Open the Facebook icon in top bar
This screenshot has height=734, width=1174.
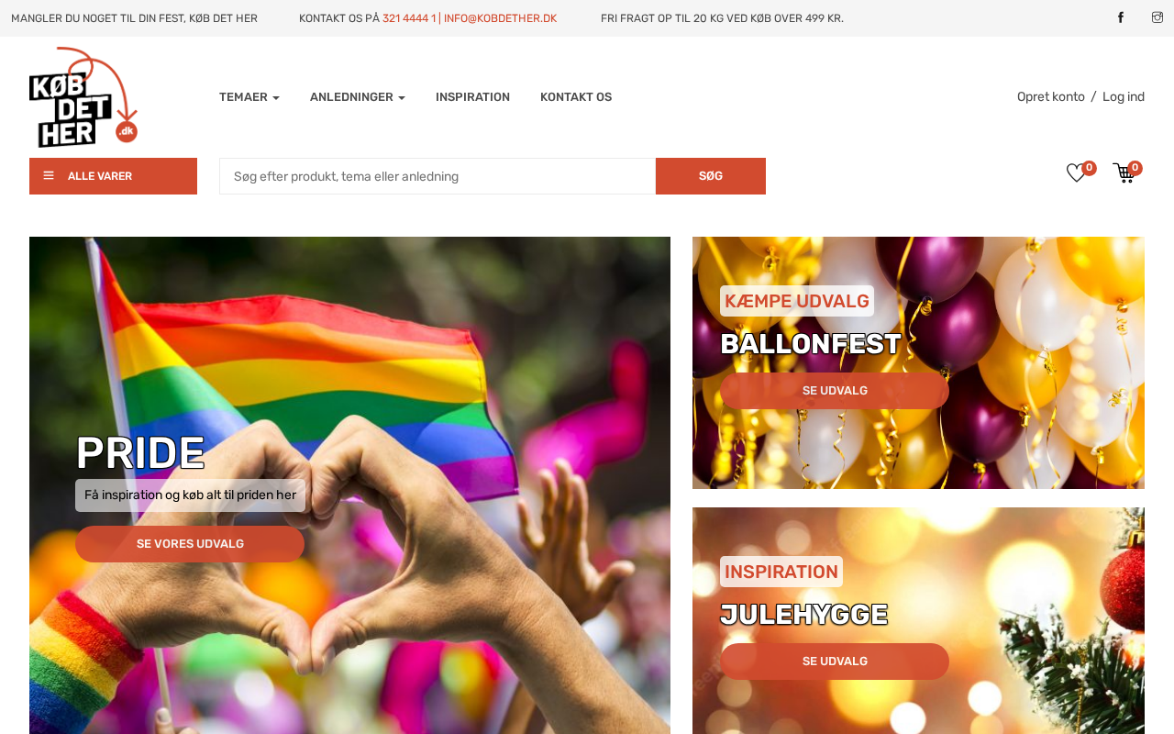[x=1120, y=18]
